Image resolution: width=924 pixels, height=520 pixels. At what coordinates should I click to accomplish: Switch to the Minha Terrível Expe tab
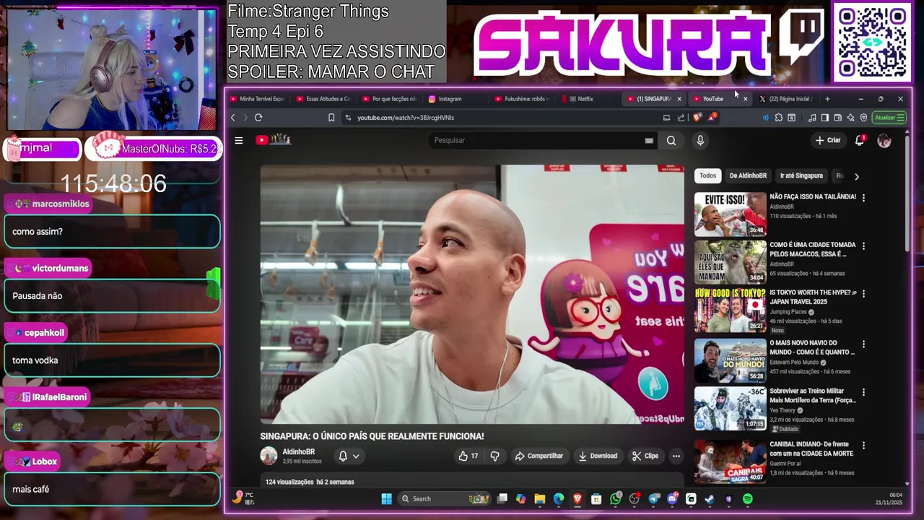[258, 99]
